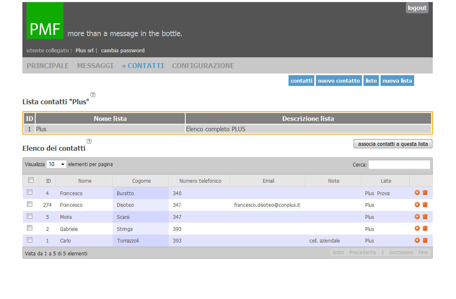Image resolution: width=456 pixels, height=299 pixels.
Task: Edit contact Gabriele Stringa with gear icon
Action: pos(417,228)
